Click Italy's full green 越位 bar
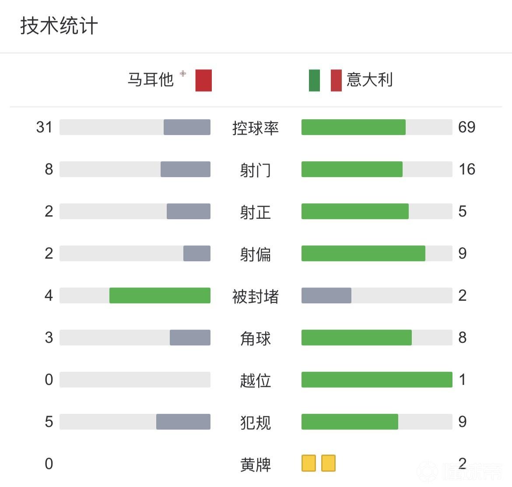The height and width of the screenshot is (487, 512). (377, 380)
